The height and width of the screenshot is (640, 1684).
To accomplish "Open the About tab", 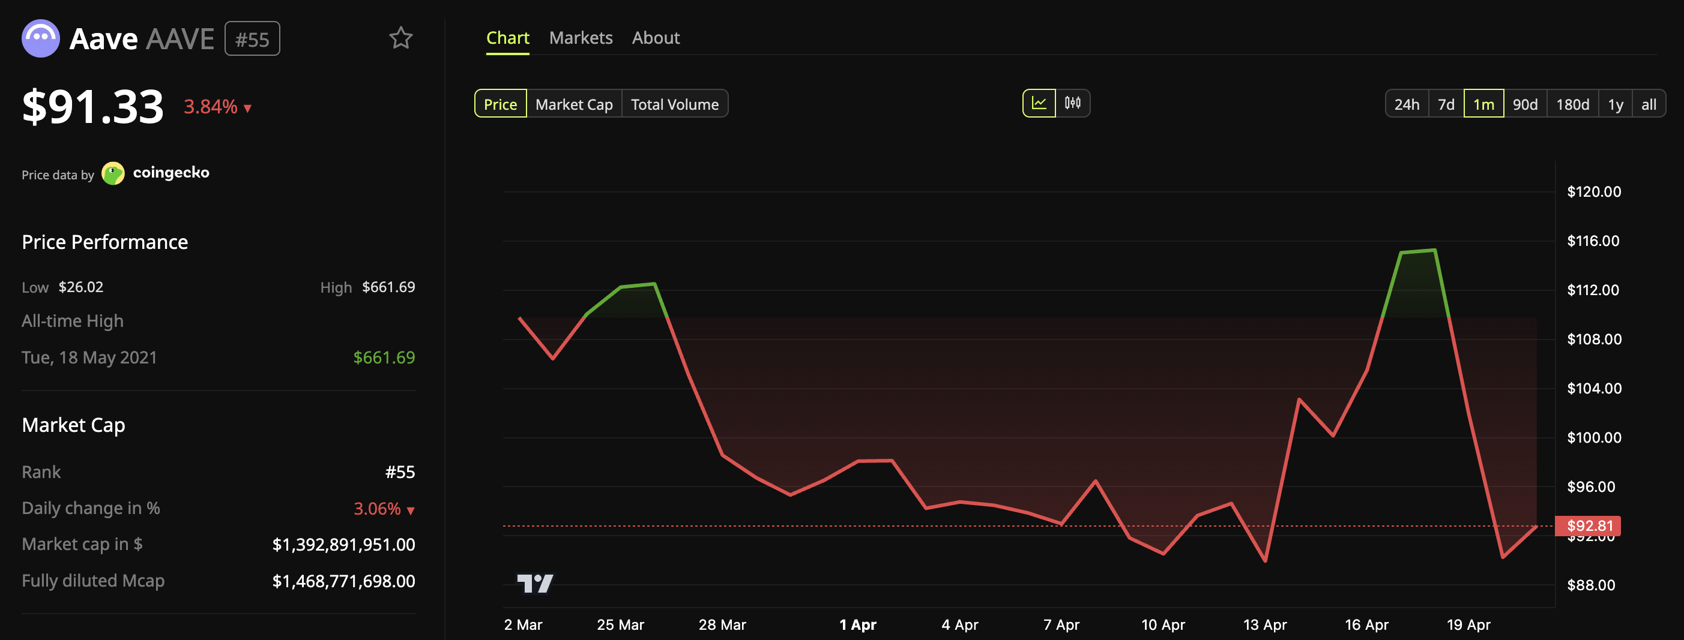I will [x=656, y=37].
